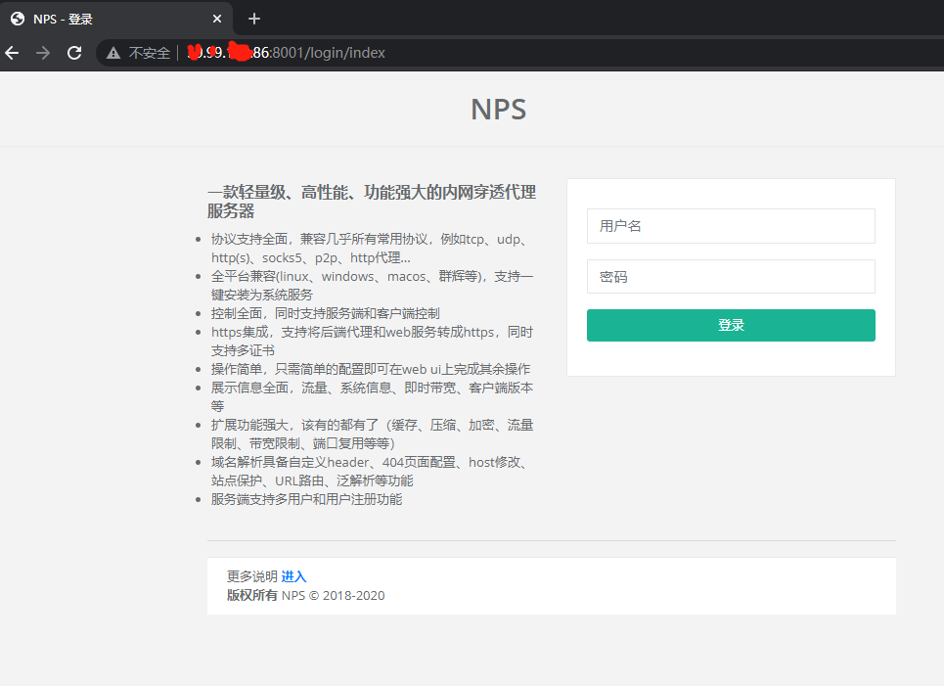Focus the 密码 password input field

[731, 277]
